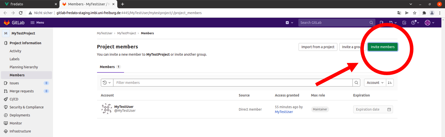Go back in browser history
Screen dimensions: 445x137
(x=5, y=13)
